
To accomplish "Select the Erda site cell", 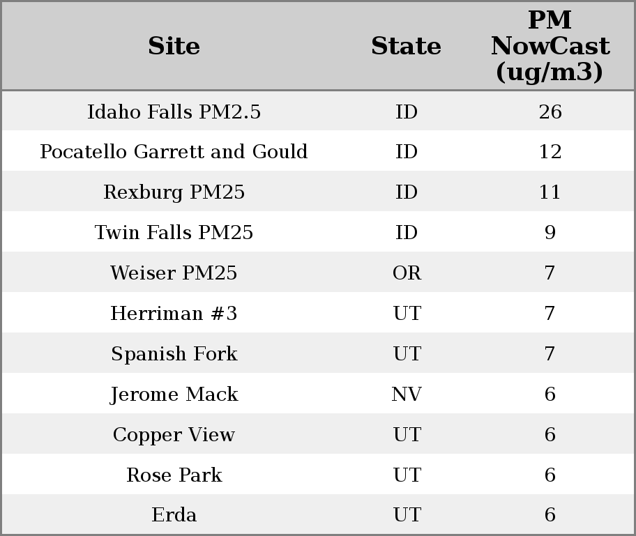I will 174,515.
